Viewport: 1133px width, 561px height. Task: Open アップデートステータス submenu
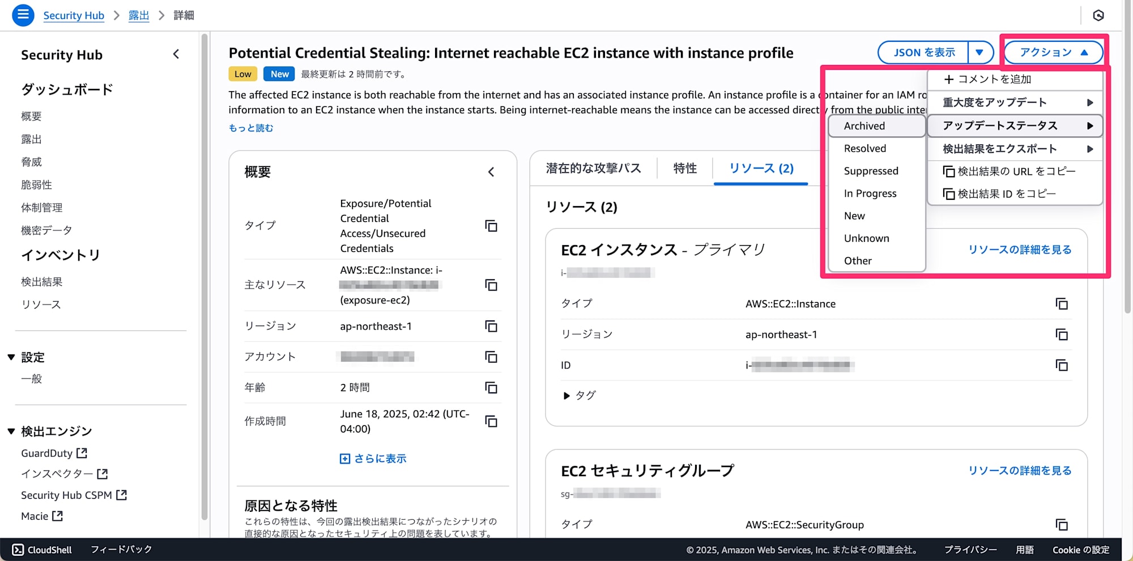point(1015,126)
